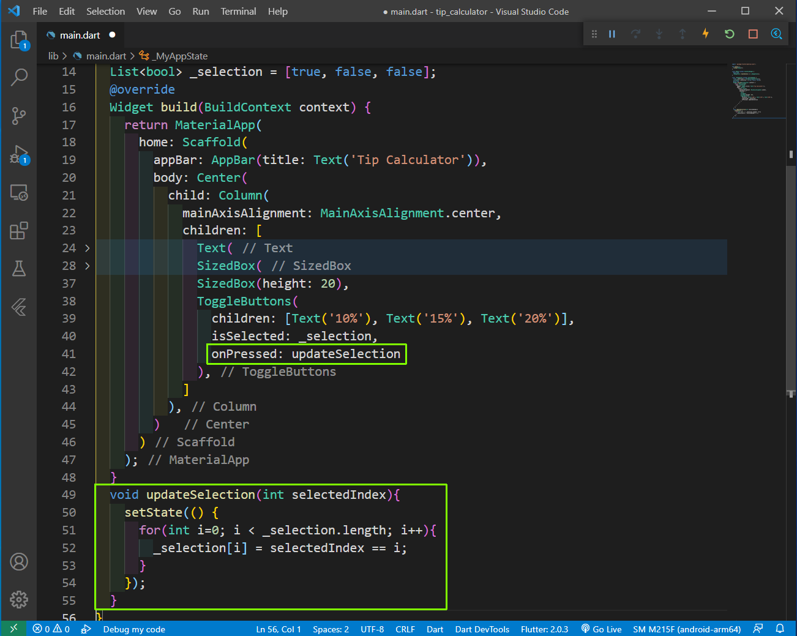This screenshot has height=636, width=797.
Task: Open Manage gear icon
Action: coord(19,599)
